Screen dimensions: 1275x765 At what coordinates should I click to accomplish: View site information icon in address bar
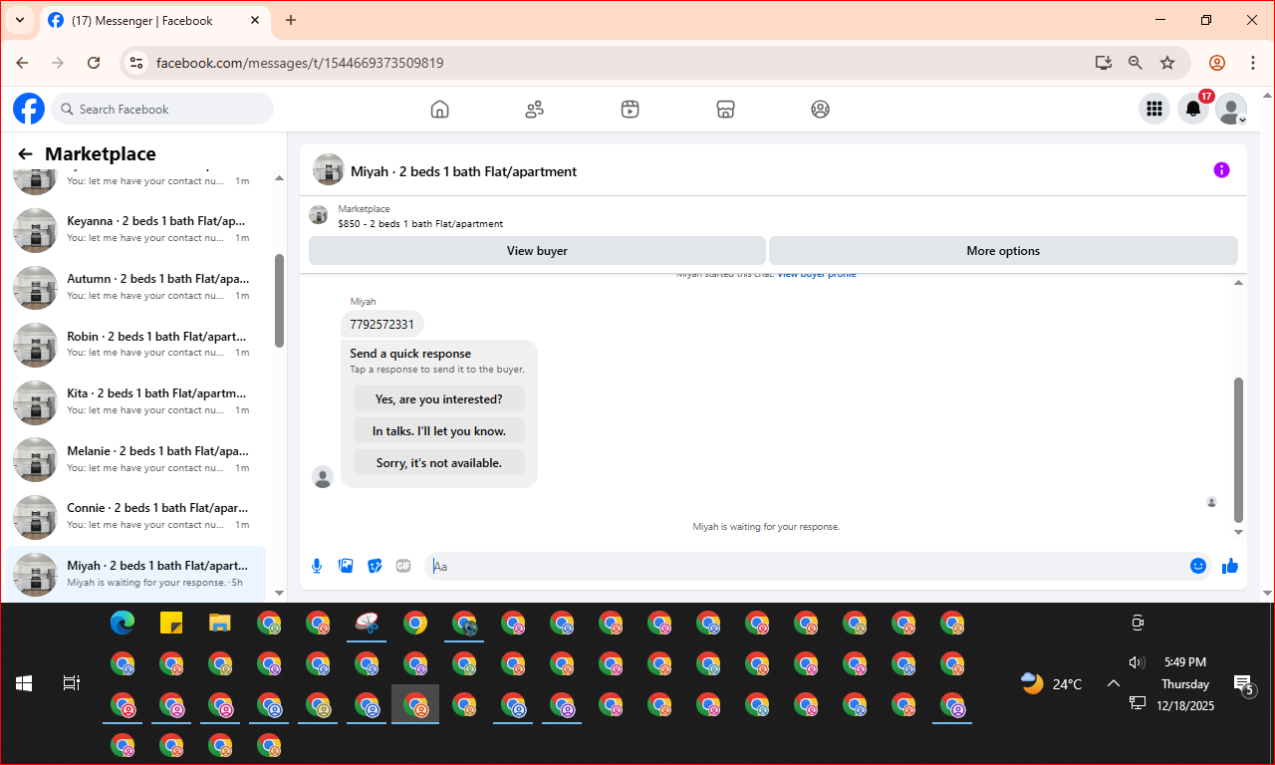tap(137, 63)
